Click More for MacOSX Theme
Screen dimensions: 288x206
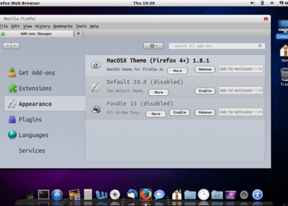coord(177,71)
